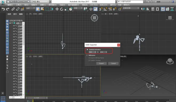
Task: Open the Group (G) menu
Action: coord(26,5)
